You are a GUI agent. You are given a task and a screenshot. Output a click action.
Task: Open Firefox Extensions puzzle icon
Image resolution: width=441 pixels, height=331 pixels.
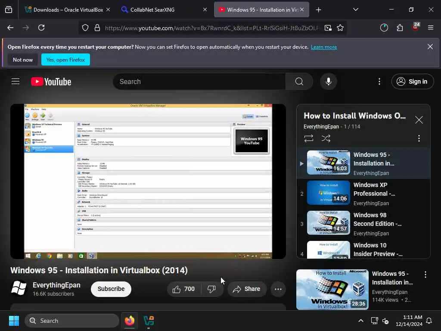[x=400, y=28]
